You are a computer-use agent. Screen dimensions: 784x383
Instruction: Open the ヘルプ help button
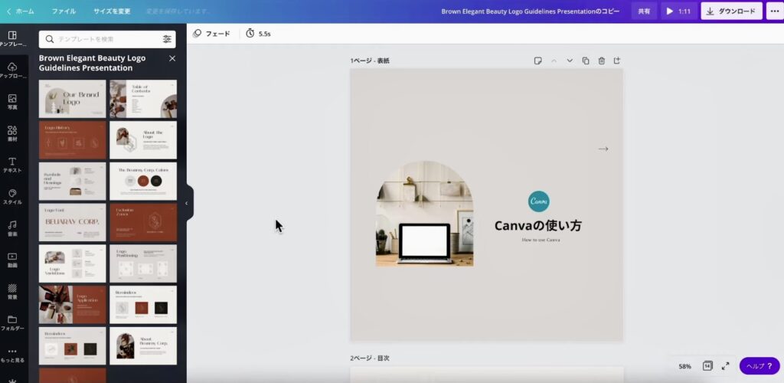click(x=759, y=366)
